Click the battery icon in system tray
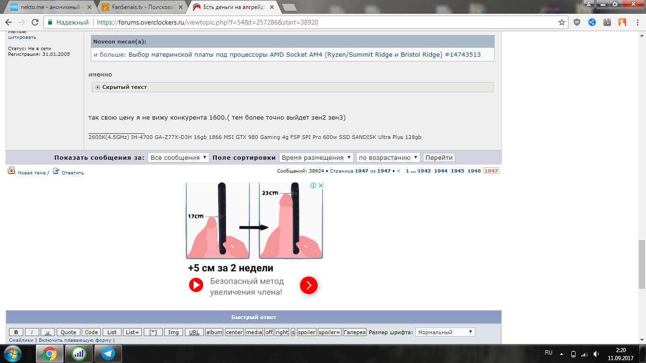The height and width of the screenshot is (363, 646). [x=573, y=354]
